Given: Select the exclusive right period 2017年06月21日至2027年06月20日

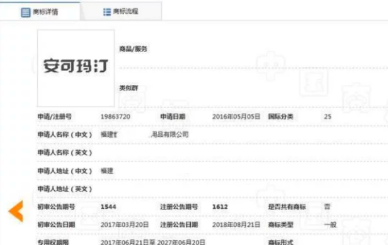Looking at the screenshot, I should (152, 242).
